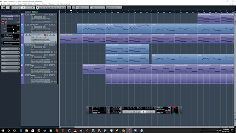Image resolution: width=236 pixels, height=133 pixels.
Task: Disable record on rythmn guitar track
Action: tap(45, 35)
